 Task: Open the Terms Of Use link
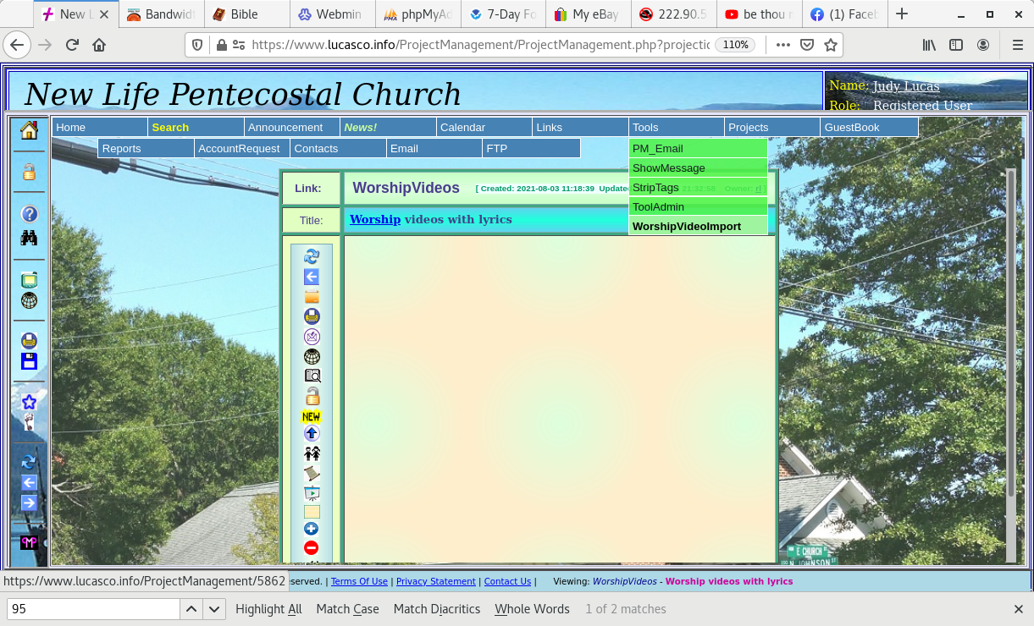pyautogui.click(x=359, y=582)
